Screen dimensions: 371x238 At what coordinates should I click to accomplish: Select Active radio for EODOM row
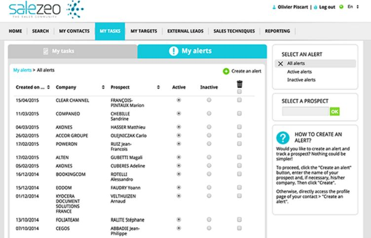[x=179, y=188]
